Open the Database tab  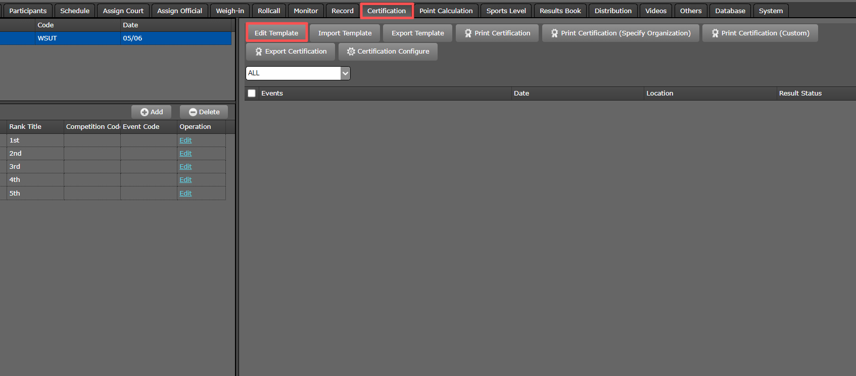tap(730, 11)
